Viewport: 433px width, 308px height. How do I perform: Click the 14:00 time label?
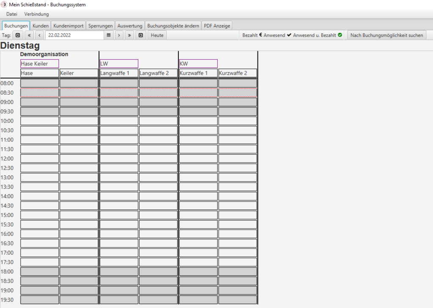coord(7,196)
